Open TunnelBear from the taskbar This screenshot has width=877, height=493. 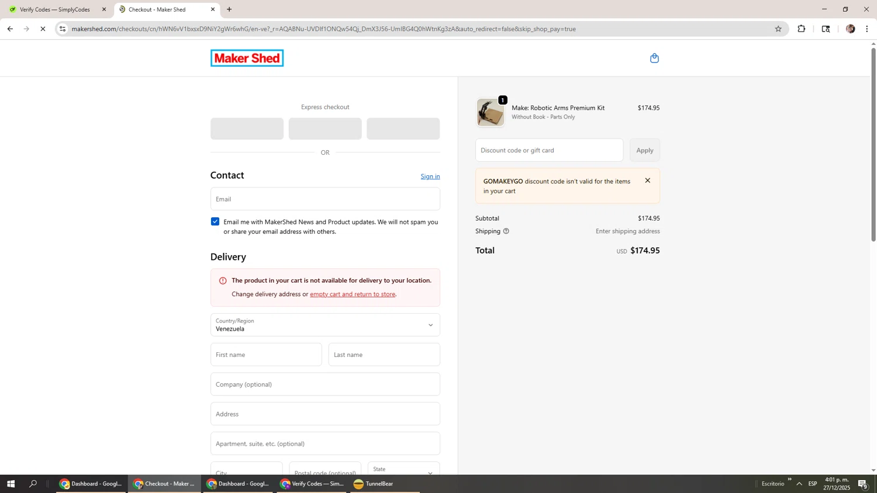(x=385, y=484)
